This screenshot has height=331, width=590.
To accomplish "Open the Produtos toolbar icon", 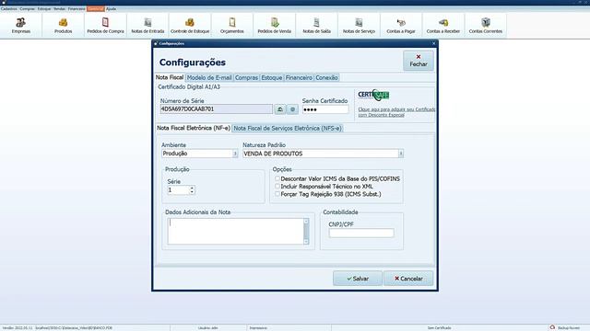I will click(x=64, y=26).
